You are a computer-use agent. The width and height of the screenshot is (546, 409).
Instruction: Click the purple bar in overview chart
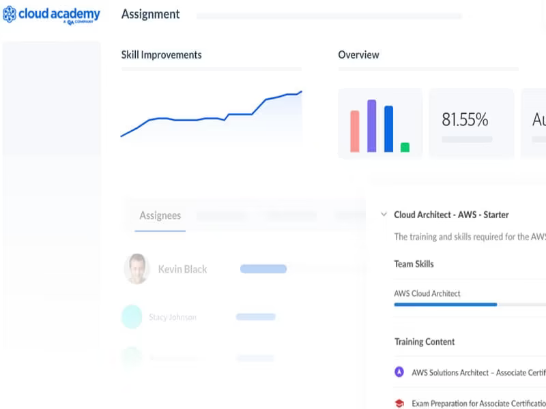pos(371,126)
